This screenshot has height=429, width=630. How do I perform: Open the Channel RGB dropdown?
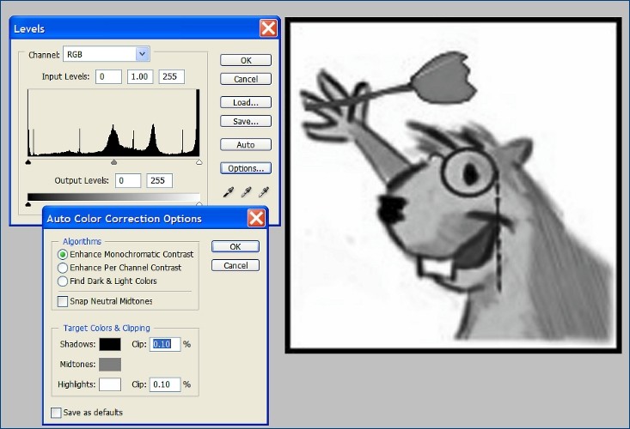coord(142,54)
